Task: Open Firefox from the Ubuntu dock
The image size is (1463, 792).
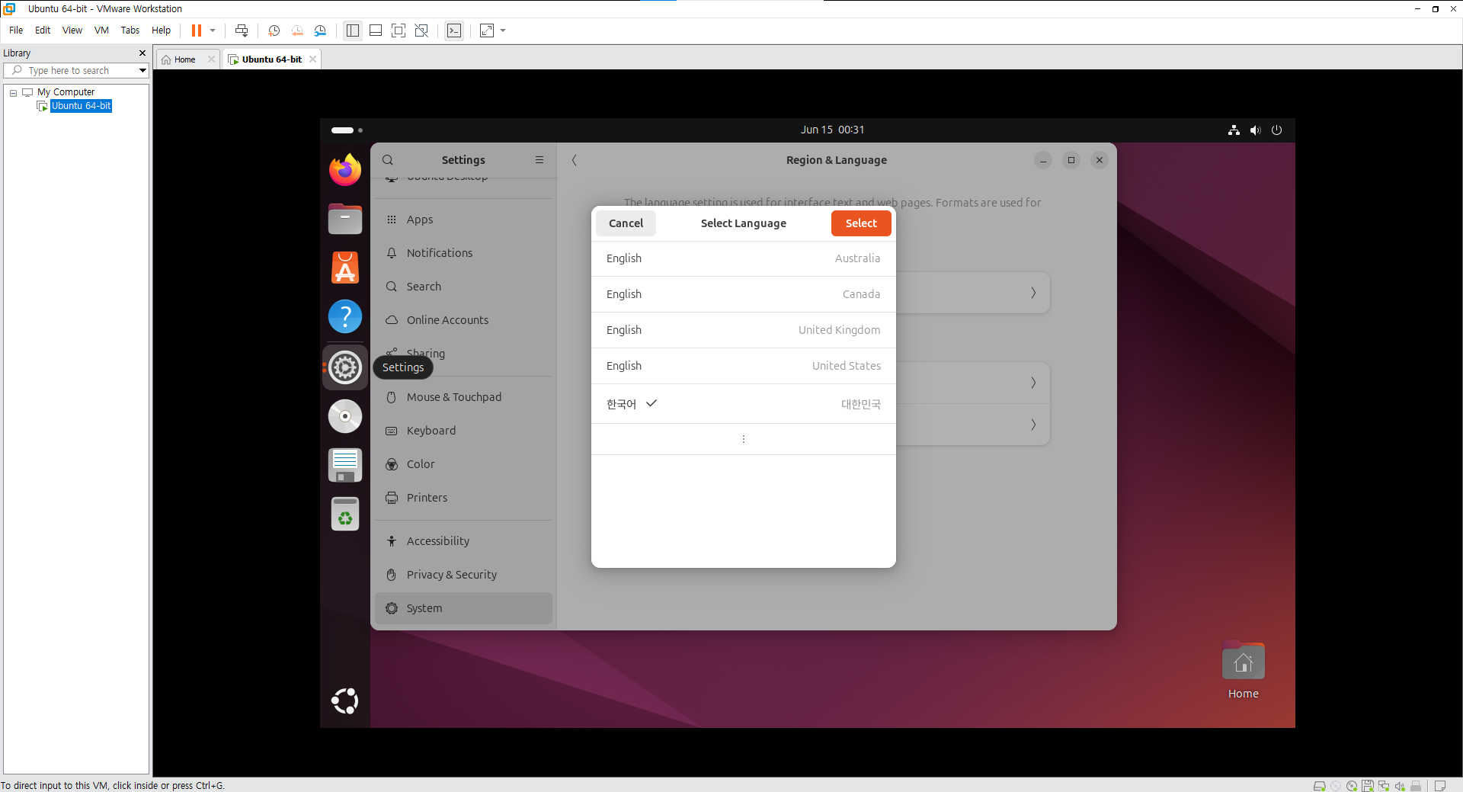Action: tap(345, 170)
